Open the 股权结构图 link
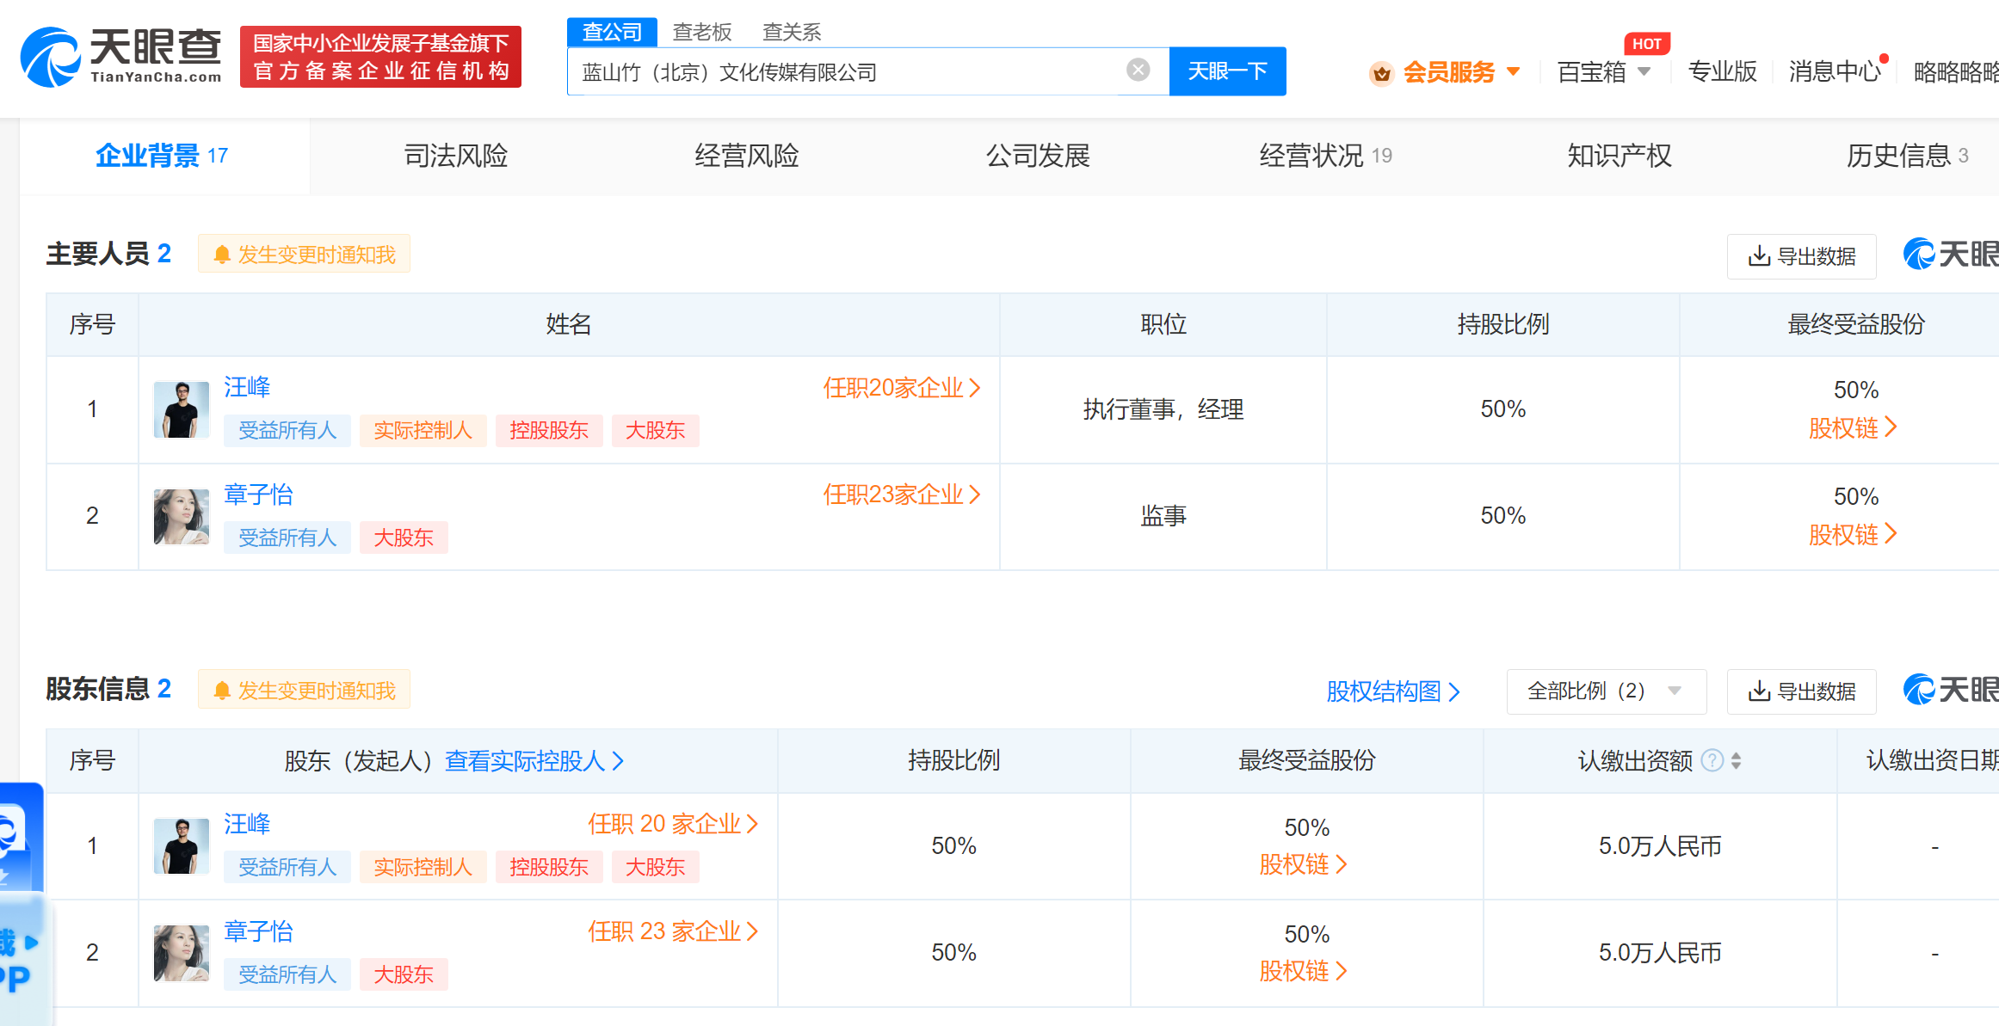The height and width of the screenshot is (1026, 1999). pyautogui.click(x=1392, y=691)
